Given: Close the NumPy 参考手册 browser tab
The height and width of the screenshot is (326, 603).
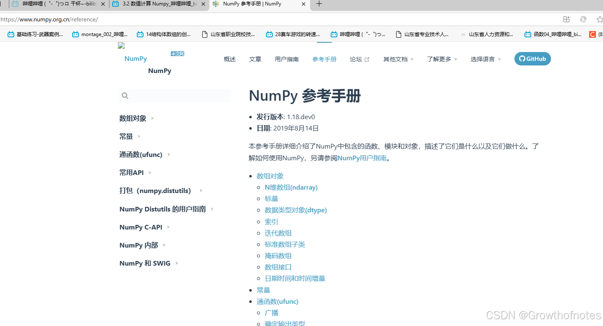Looking at the screenshot, I should [304, 4].
